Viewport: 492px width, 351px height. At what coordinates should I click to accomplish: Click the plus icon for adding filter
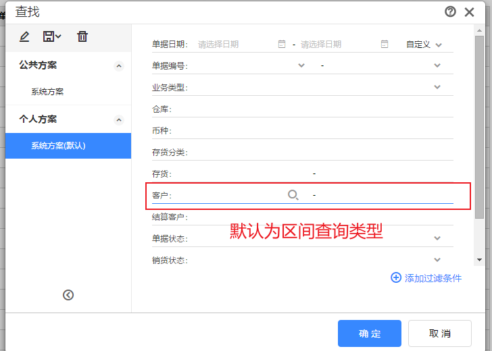[x=395, y=277]
